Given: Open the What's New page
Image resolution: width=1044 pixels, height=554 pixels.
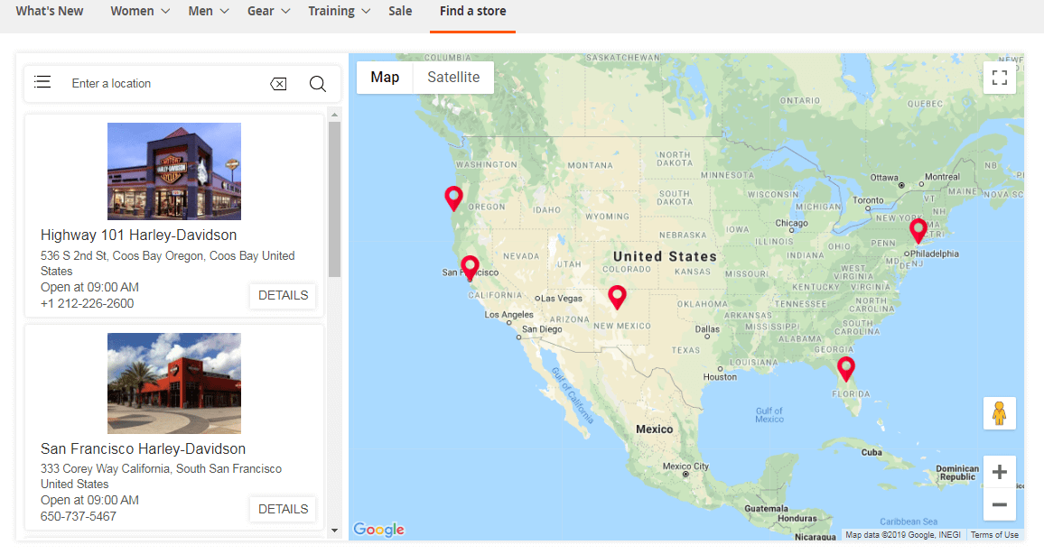Looking at the screenshot, I should [x=50, y=12].
